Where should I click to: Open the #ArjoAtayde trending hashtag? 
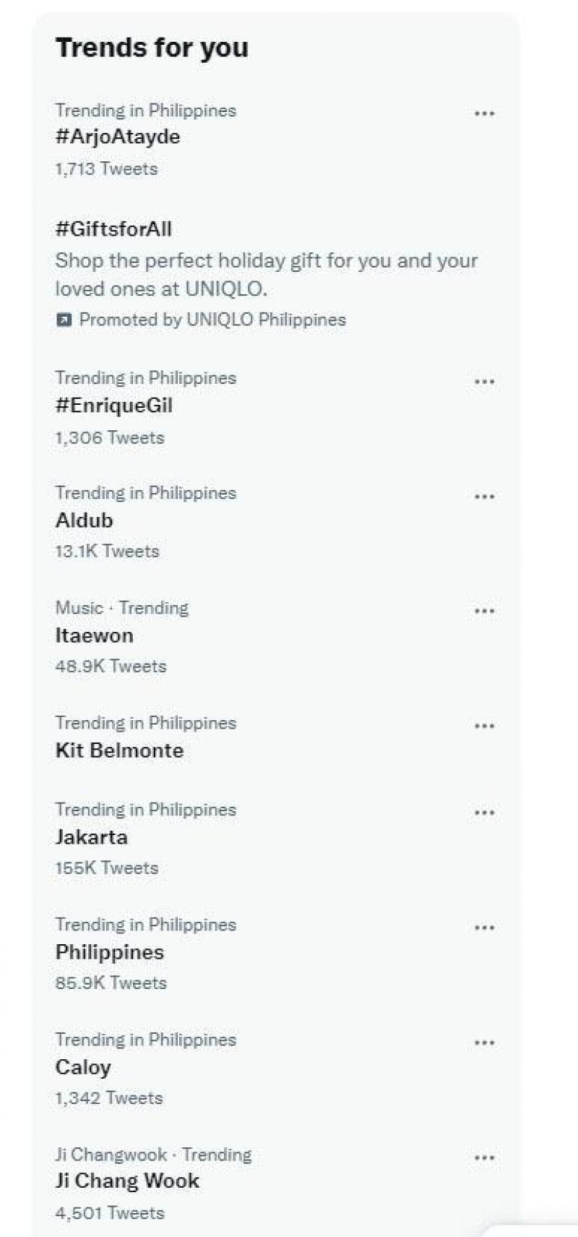(x=118, y=137)
